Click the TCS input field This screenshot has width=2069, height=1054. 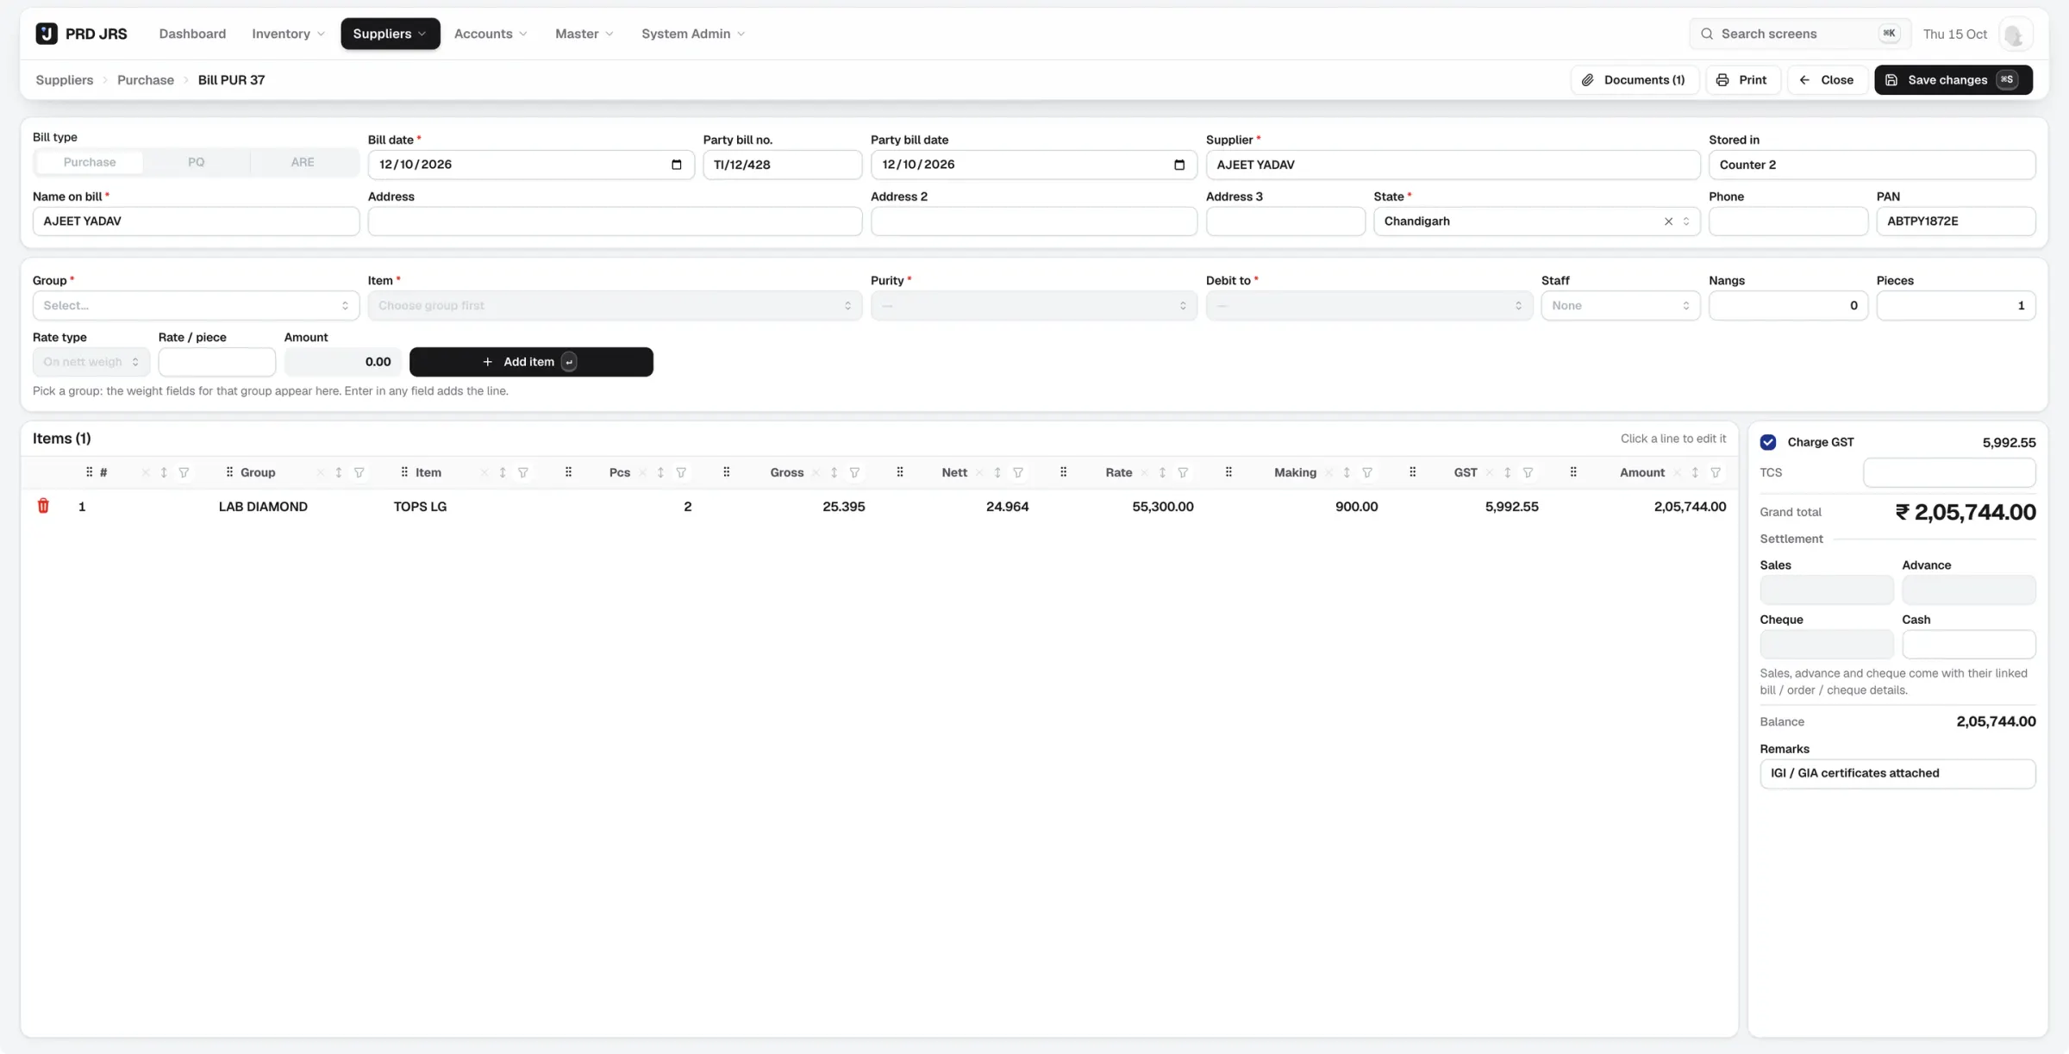(1949, 472)
